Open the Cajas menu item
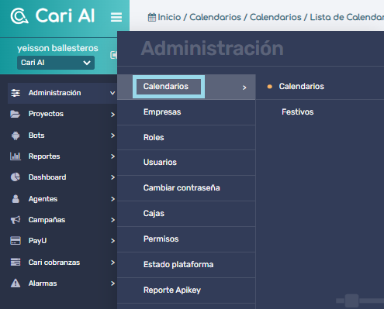384x309 pixels. coord(186,214)
